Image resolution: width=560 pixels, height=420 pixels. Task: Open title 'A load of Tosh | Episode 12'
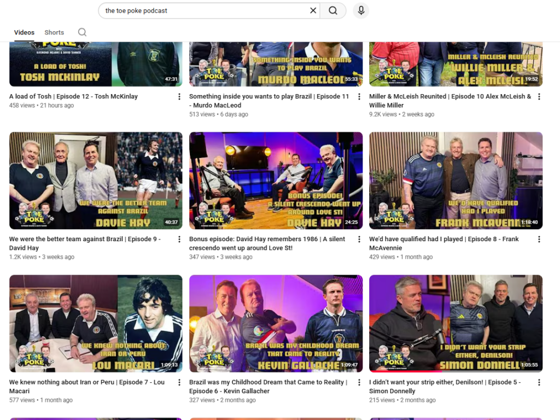click(x=73, y=96)
